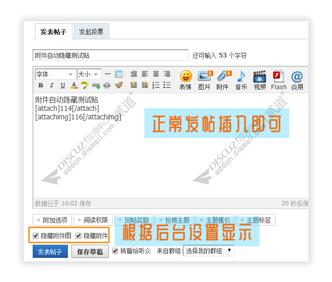Insert a hyperlink with the chain icon
This screenshot has width=332, height=282.
point(96,86)
